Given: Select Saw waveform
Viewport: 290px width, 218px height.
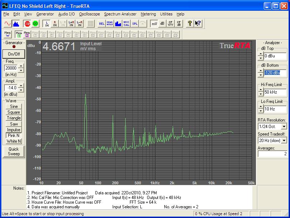Looking at the screenshot, I should point(14,124).
